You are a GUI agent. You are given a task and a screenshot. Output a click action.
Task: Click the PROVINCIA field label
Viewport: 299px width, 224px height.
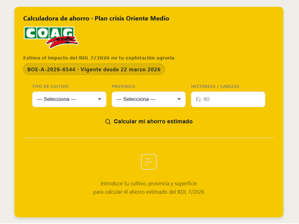pyautogui.click(x=123, y=86)
